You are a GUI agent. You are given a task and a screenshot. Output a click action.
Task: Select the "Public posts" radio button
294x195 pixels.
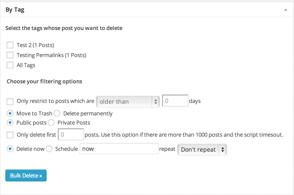point(10,122)
